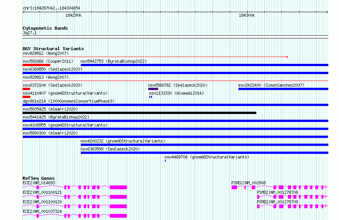Viewport: 339px width, 220px height.
Task: Open the nsv5442753 (ByrskaBishop2022) label
Action: 114,61
